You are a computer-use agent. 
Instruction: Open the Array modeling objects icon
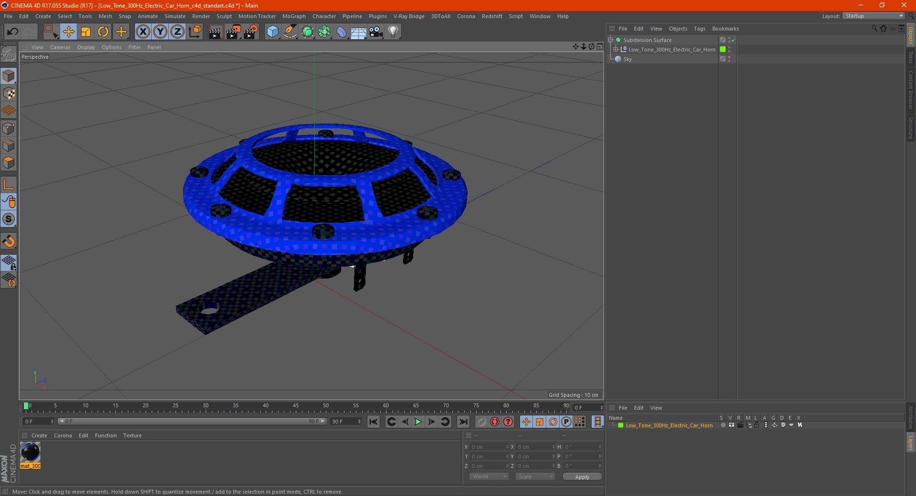tap(324, 32)
